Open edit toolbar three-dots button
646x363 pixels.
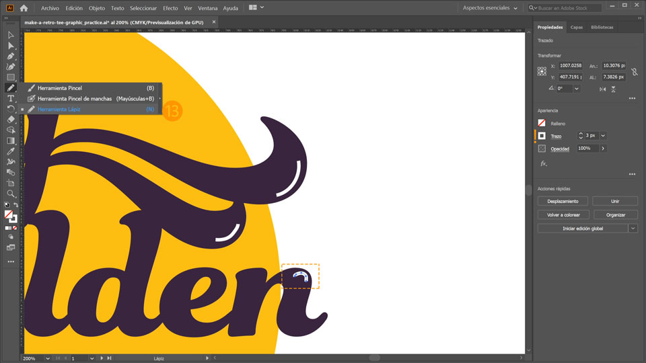pos(11,261)
